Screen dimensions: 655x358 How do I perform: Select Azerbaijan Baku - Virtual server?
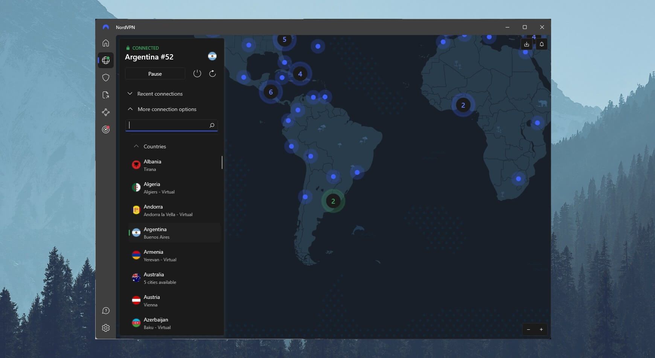pos(174,323)
